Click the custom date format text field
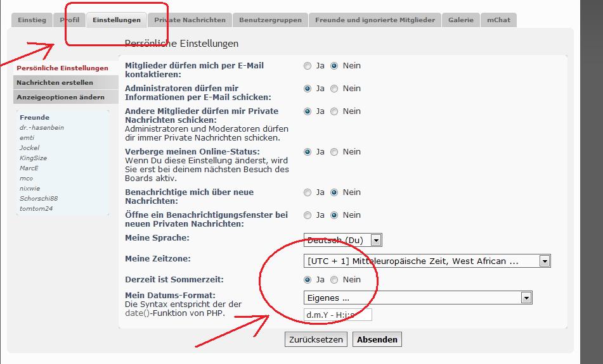This screenshot has width=603, height=364. [338, 315]
